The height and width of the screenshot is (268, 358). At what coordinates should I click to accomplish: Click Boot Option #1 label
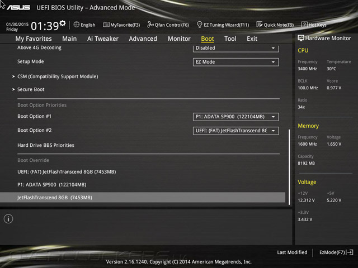(35, 117)
